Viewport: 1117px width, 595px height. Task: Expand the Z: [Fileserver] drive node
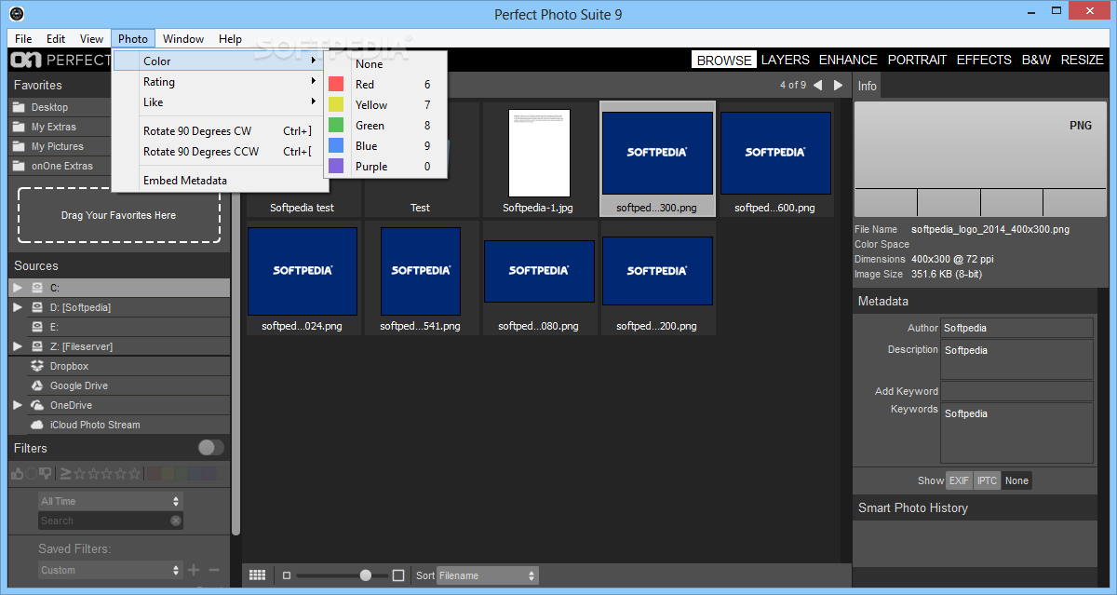point(18,346)
